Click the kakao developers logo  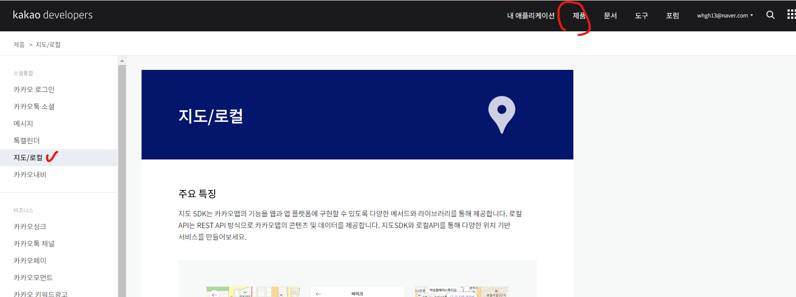tap(53, 15)
